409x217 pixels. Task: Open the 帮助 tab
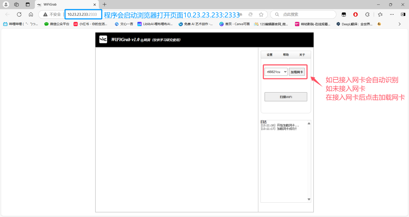click(286, 55)
